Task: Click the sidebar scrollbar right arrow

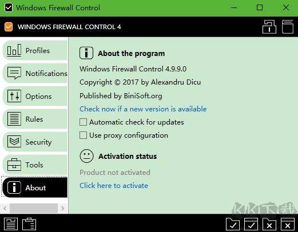Action: pos(62,208)
